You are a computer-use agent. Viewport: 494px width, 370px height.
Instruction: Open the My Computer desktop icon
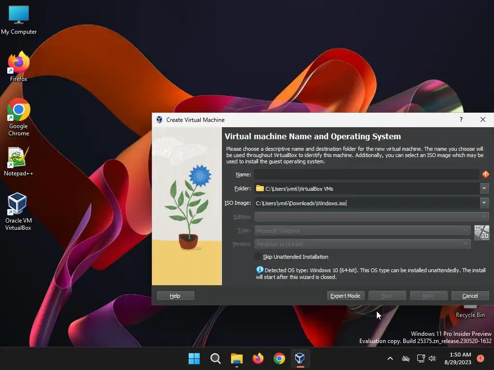pyautogui.click(x=19, y=20)
